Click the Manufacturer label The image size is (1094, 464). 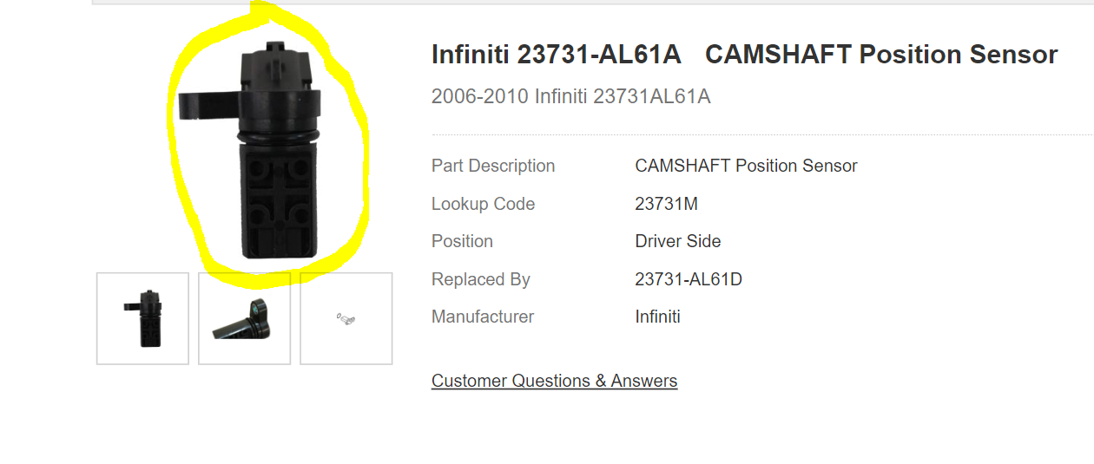[x=483, y=317]
